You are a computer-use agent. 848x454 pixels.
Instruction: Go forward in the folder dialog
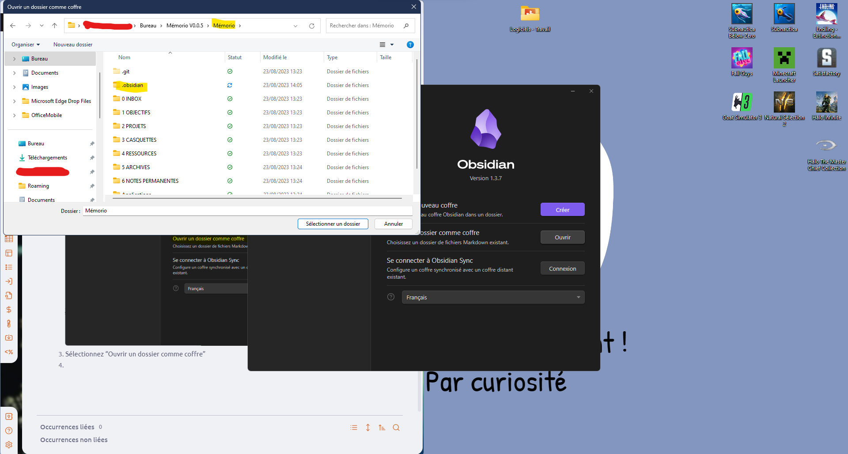(28, 26)
